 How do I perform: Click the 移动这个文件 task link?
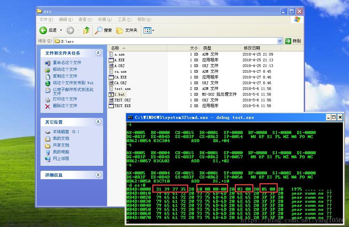[x=65, y=69]
